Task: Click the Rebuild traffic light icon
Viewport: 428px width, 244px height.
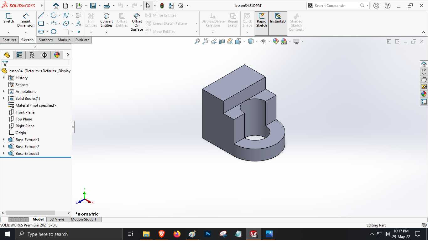Action: pos(162,6)
